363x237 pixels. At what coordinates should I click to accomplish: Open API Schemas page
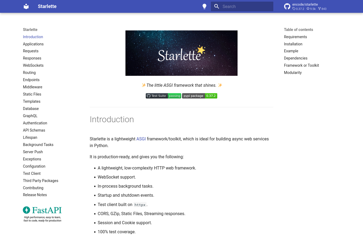point(34,130)
